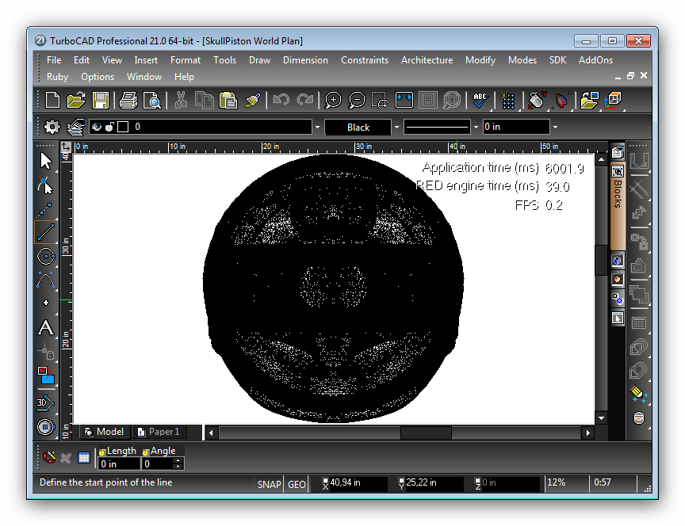
Task: Select the Arc drawing tool
Action: (46, 279)
